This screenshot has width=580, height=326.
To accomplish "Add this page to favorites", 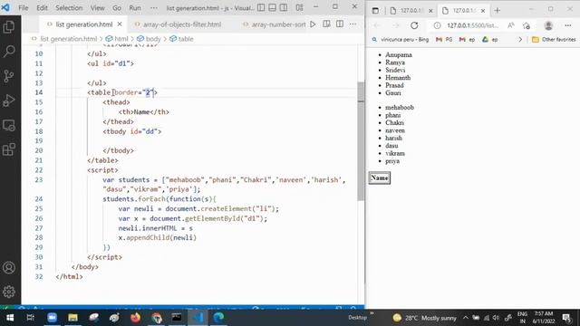I will point(527,25).
